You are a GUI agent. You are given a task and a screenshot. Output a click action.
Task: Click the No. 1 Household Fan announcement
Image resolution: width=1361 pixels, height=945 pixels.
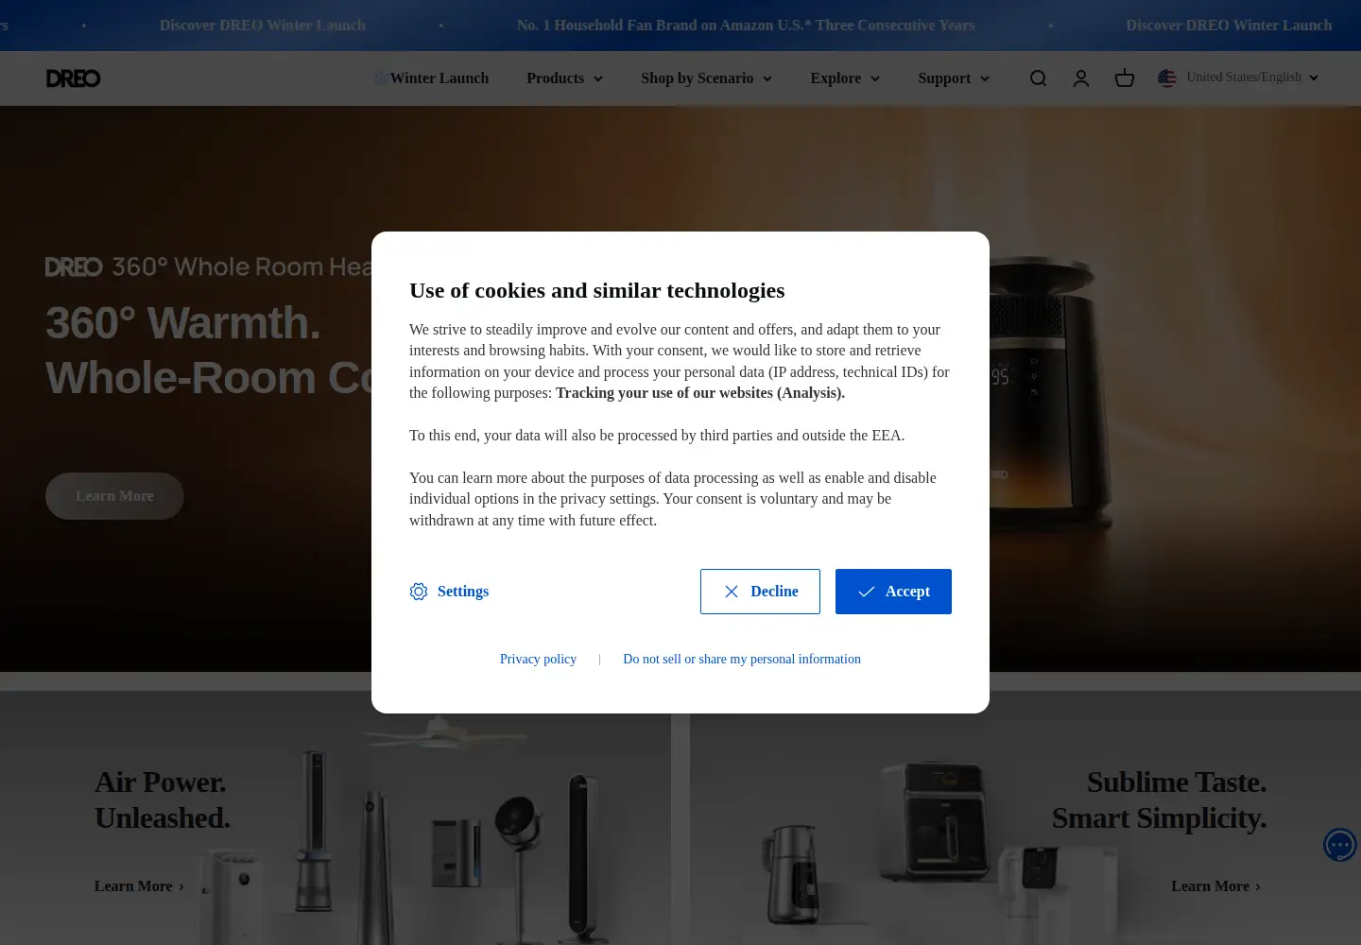click(x=746, y=26)
